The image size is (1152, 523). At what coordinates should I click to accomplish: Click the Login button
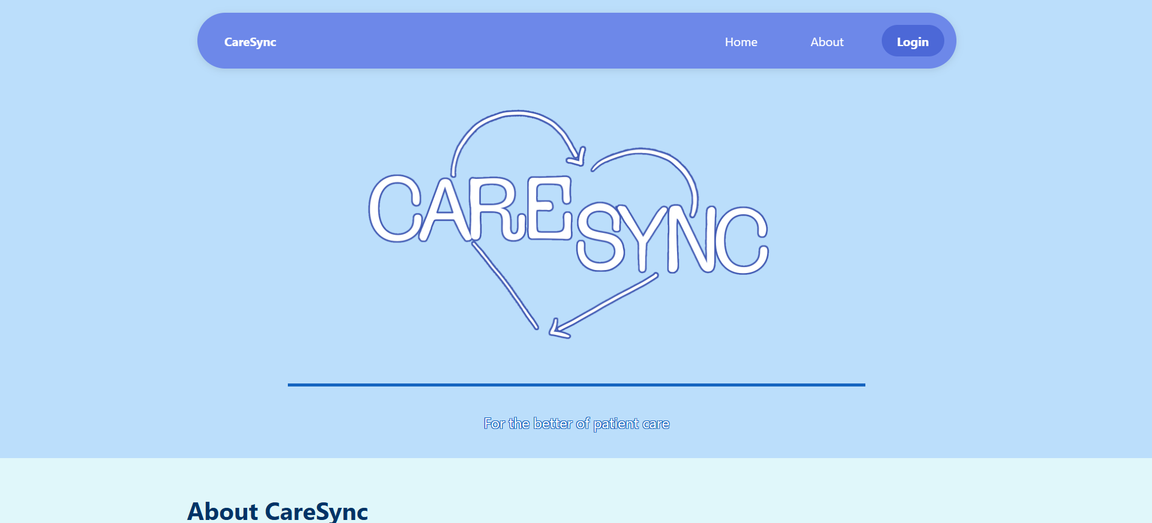coord(913,41)
